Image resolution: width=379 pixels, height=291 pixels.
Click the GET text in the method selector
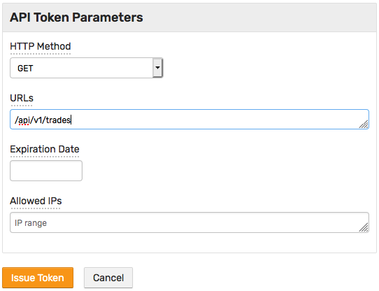25,69
